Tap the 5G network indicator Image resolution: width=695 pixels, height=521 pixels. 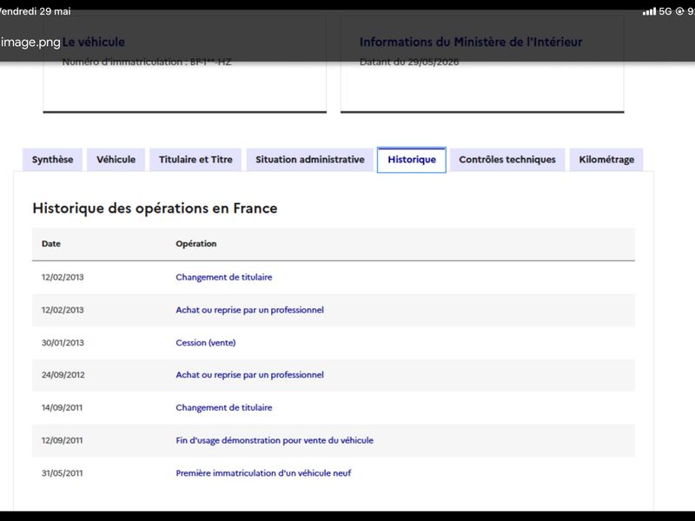(x=665, y=11)
